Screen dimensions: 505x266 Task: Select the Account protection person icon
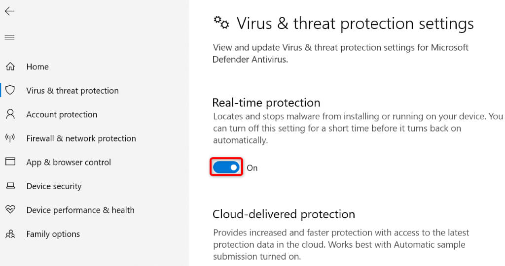10,114
